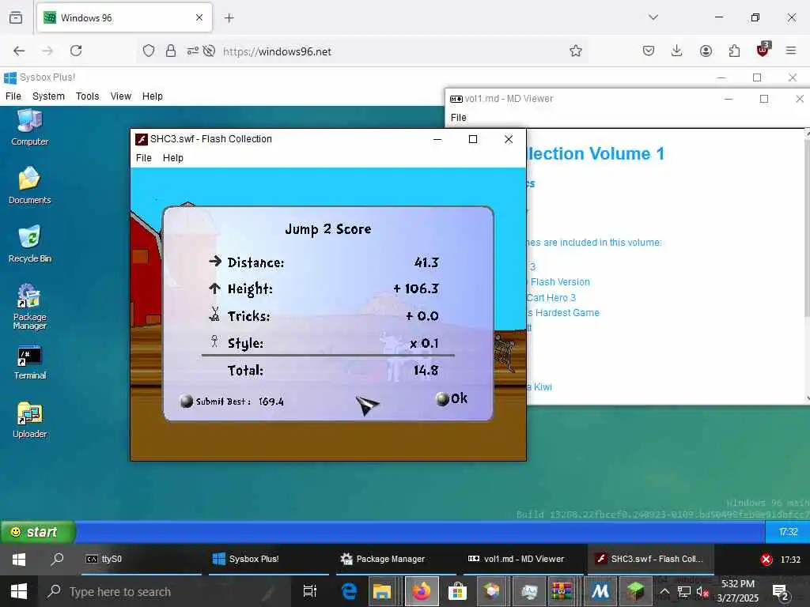Click the host Windows Start button

19,591
